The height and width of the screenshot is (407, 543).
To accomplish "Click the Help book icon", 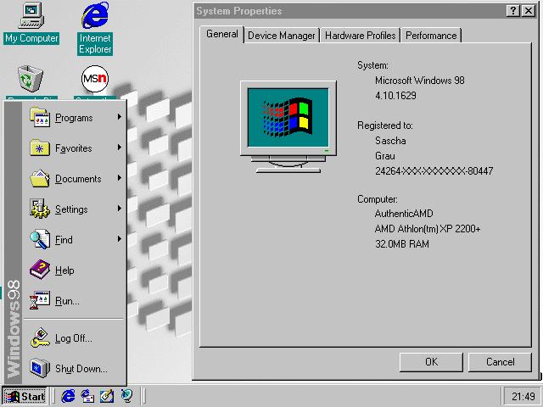I will (x=40, y=270).
